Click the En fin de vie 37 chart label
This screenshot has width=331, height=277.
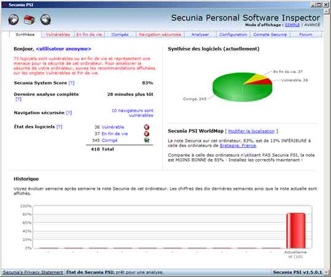pyautogui.click(x=288, y=72)
